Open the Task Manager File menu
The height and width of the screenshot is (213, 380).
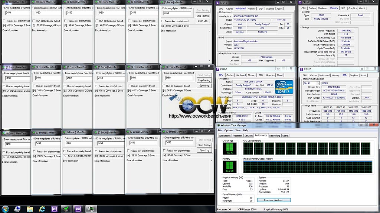click(220, 131)
